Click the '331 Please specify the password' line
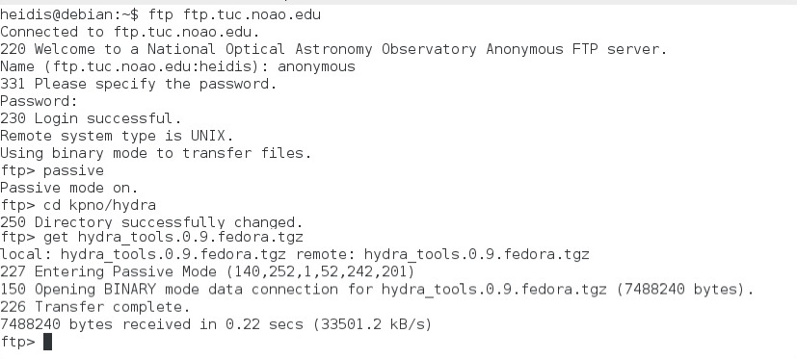The height and width of the screenshot is (359, 797). pos(138,84)
